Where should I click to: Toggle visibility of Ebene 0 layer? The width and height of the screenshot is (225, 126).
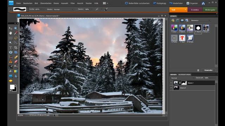pyautogui.click(x=171, y=88)
